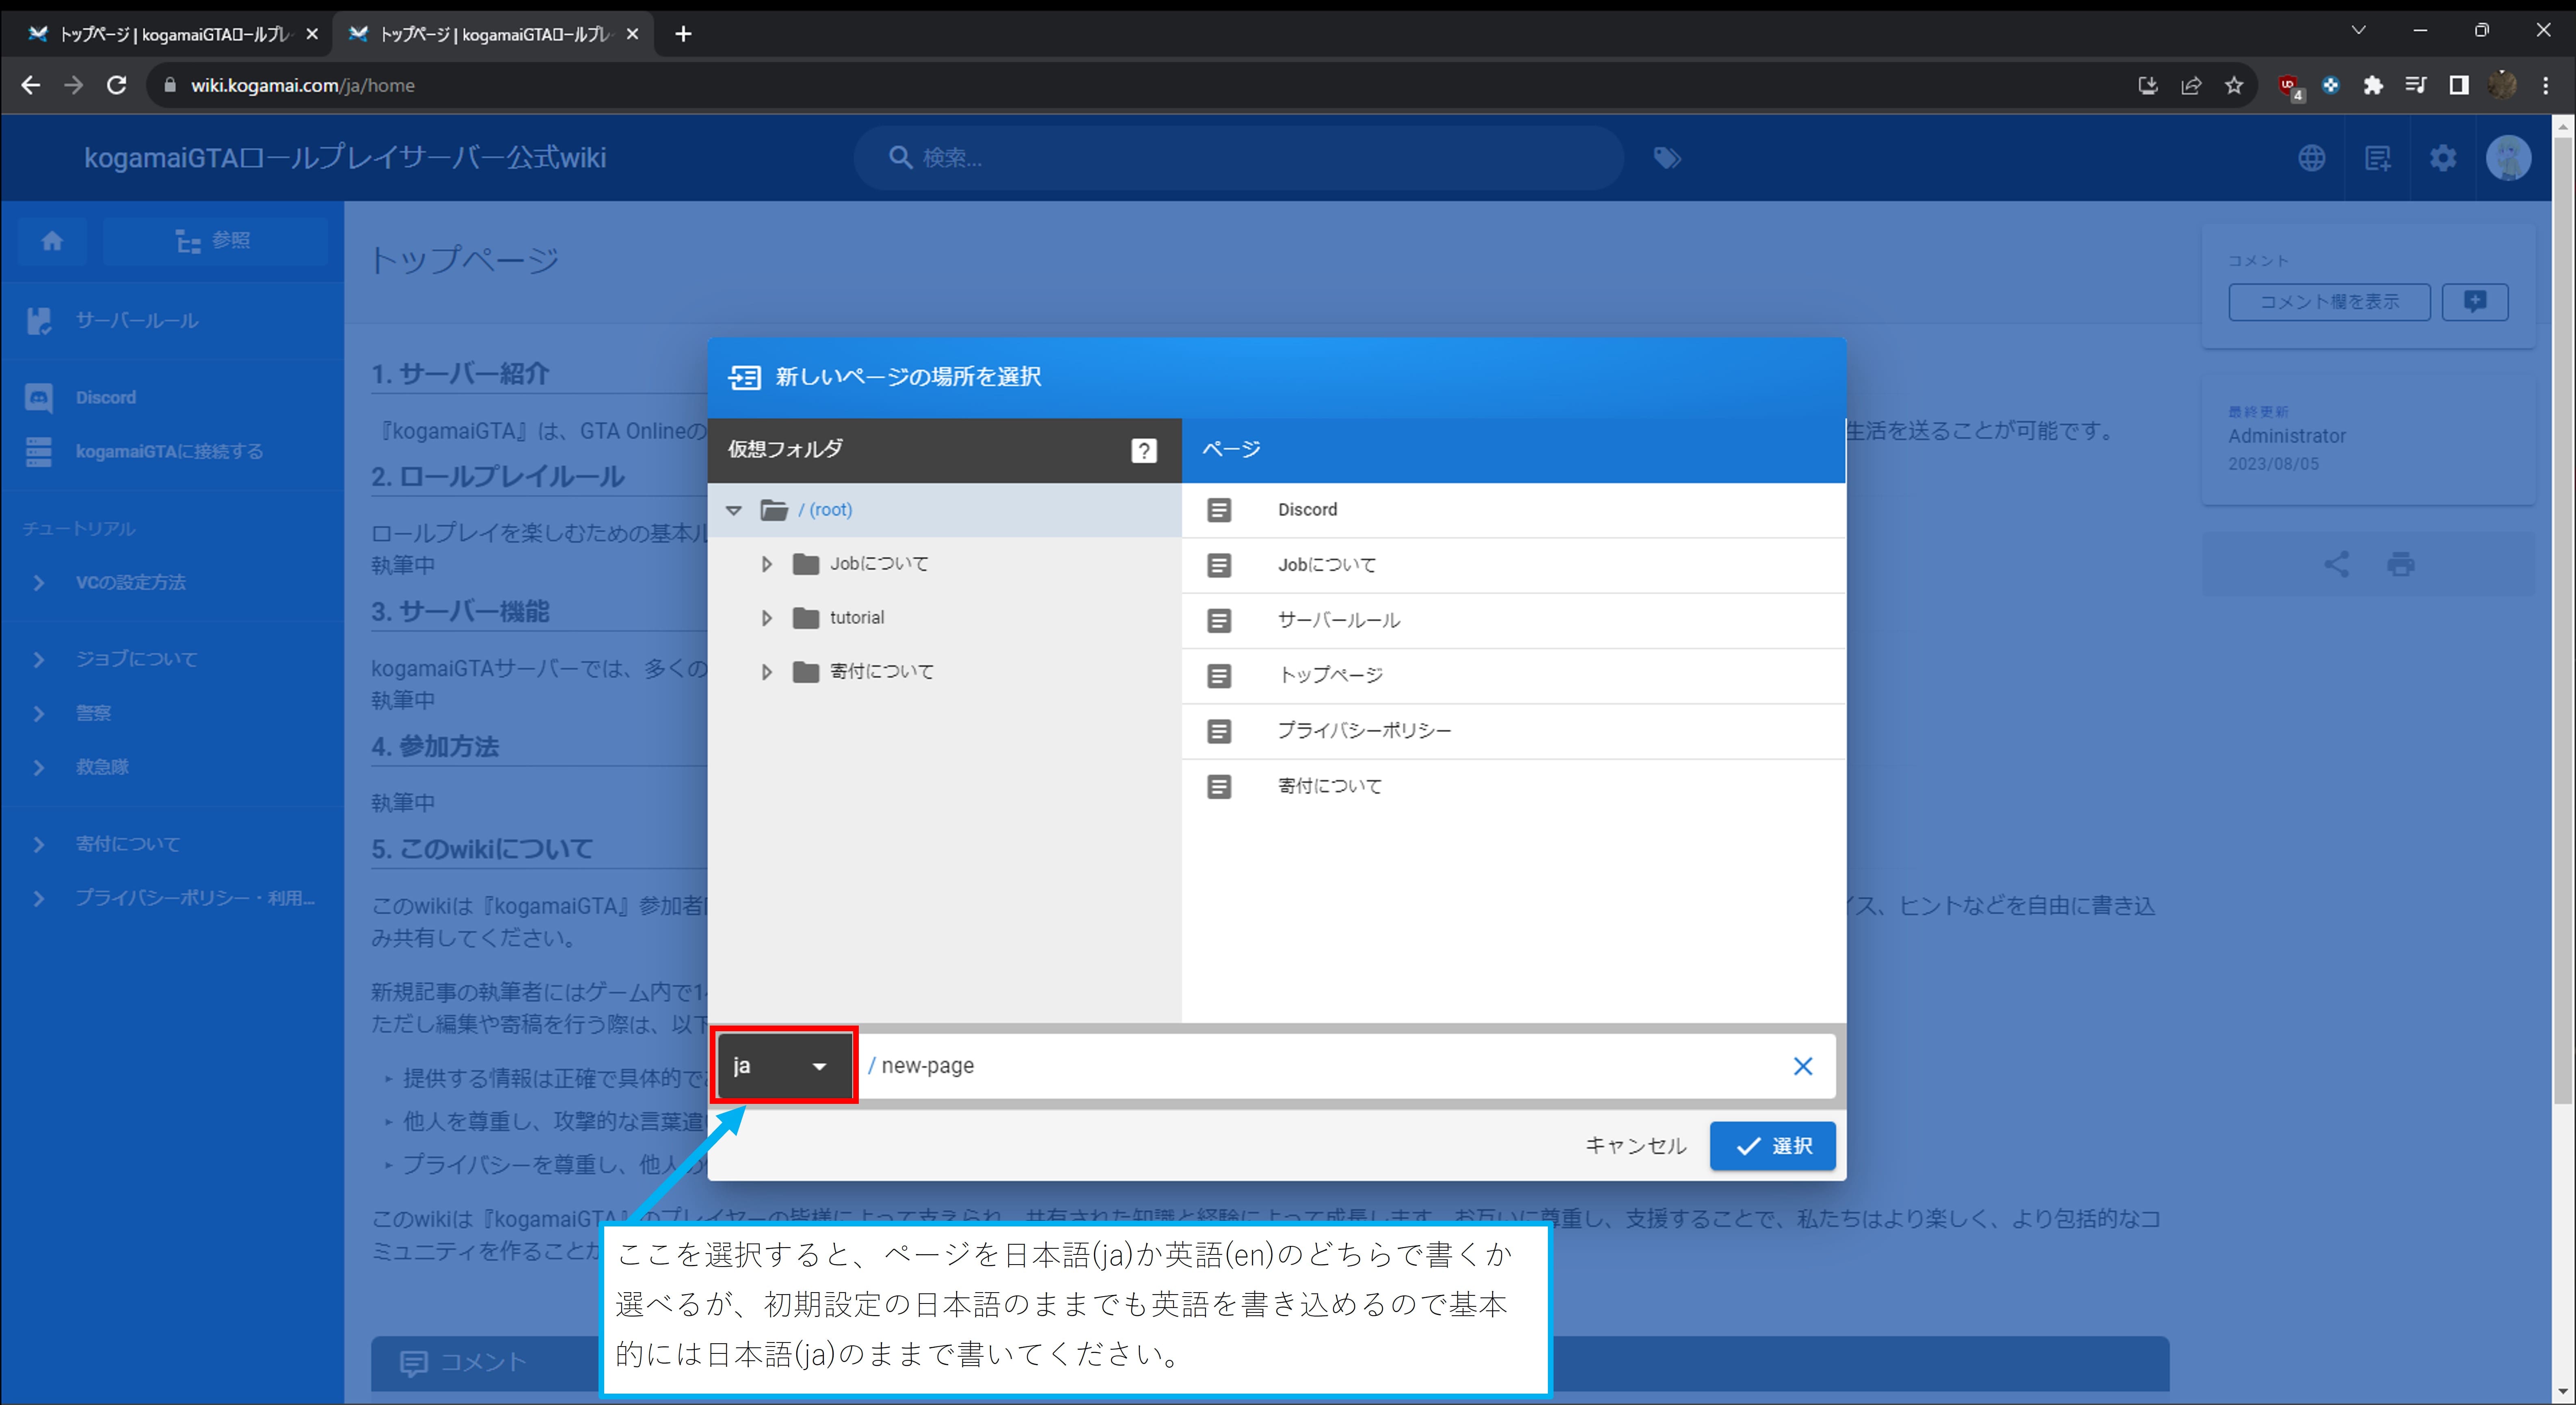The height and width of the screenshot is (1405, 2576).
Task: Go back in browser history
Action: 31,86
